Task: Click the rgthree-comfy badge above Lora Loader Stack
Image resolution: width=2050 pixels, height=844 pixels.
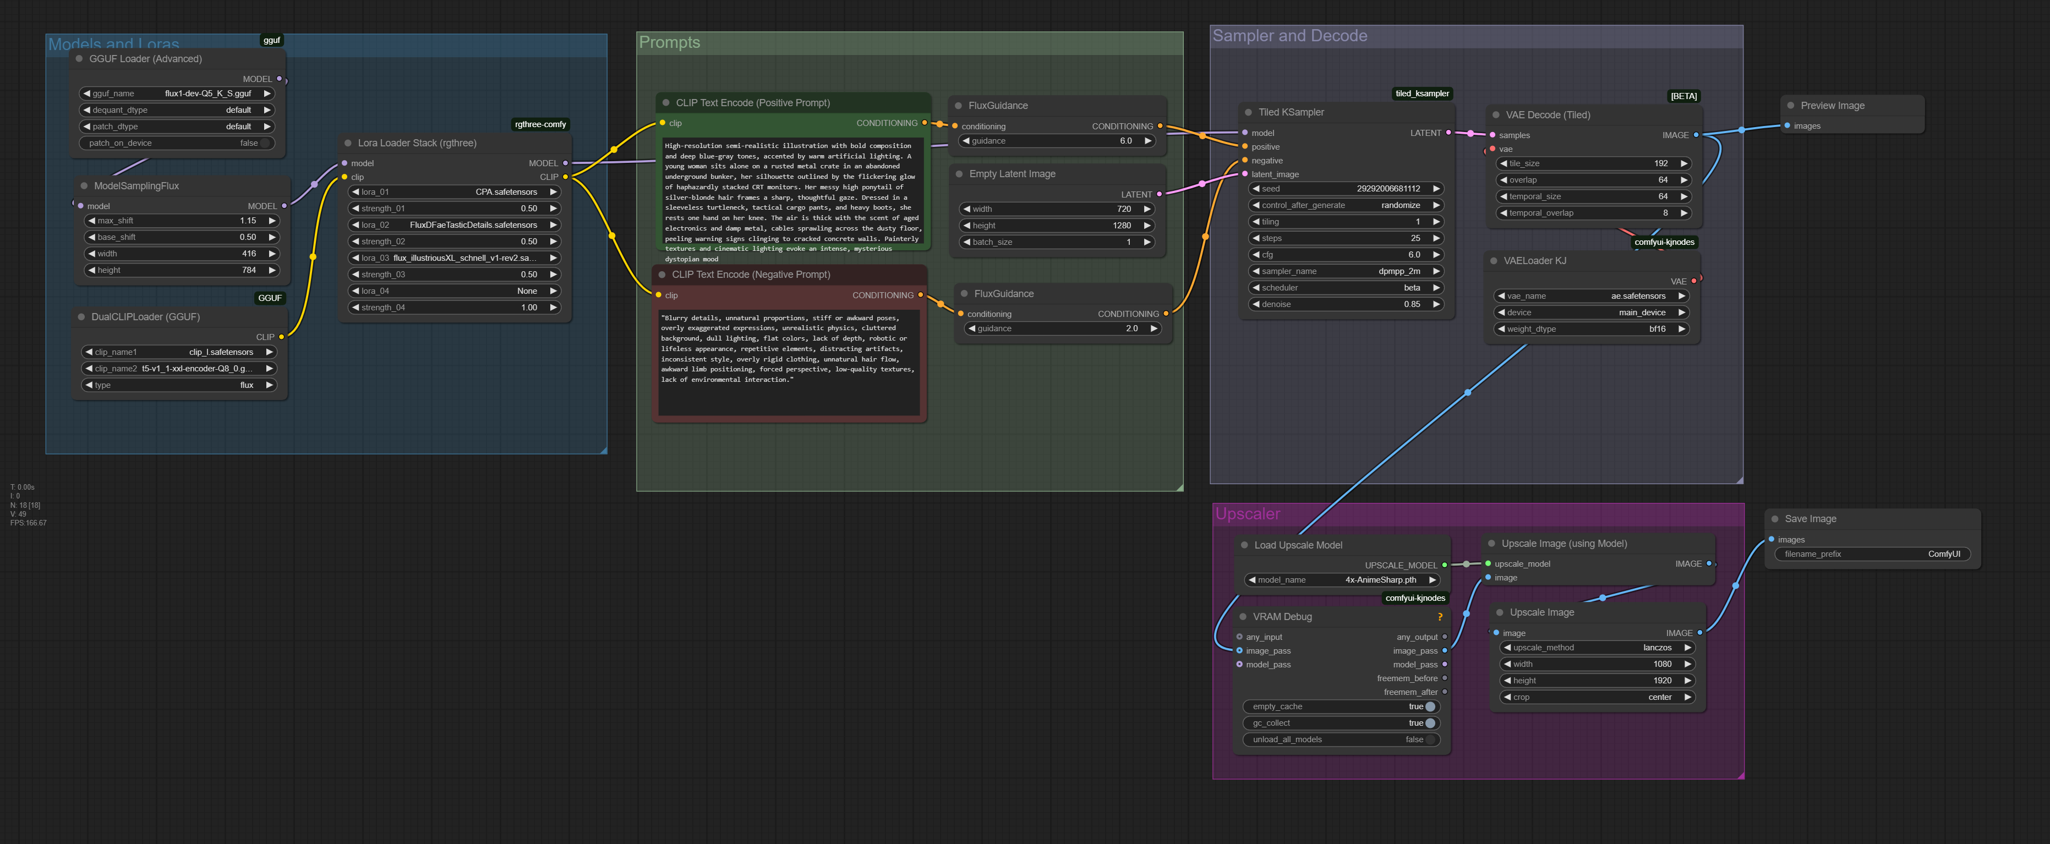Action: tap(539, 124)
